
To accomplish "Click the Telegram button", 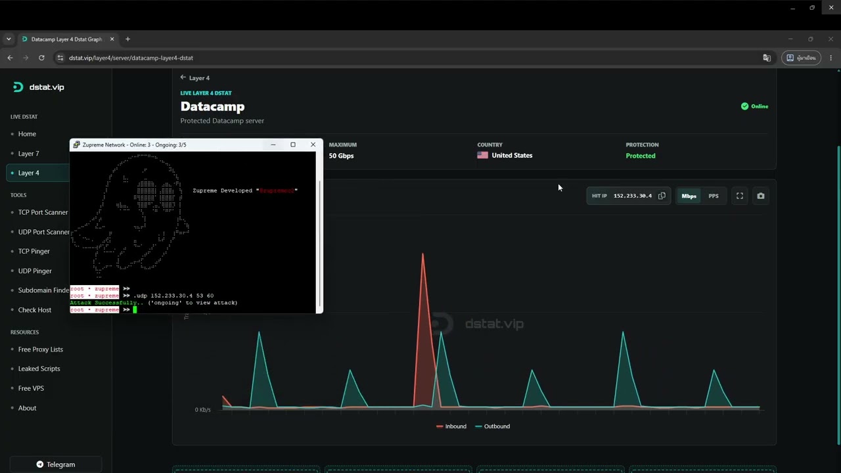I will (56, 464).
